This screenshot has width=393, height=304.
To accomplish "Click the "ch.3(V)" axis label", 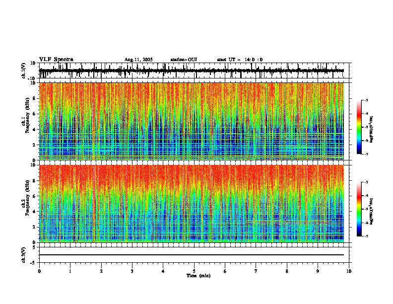I will coord(24,255).
